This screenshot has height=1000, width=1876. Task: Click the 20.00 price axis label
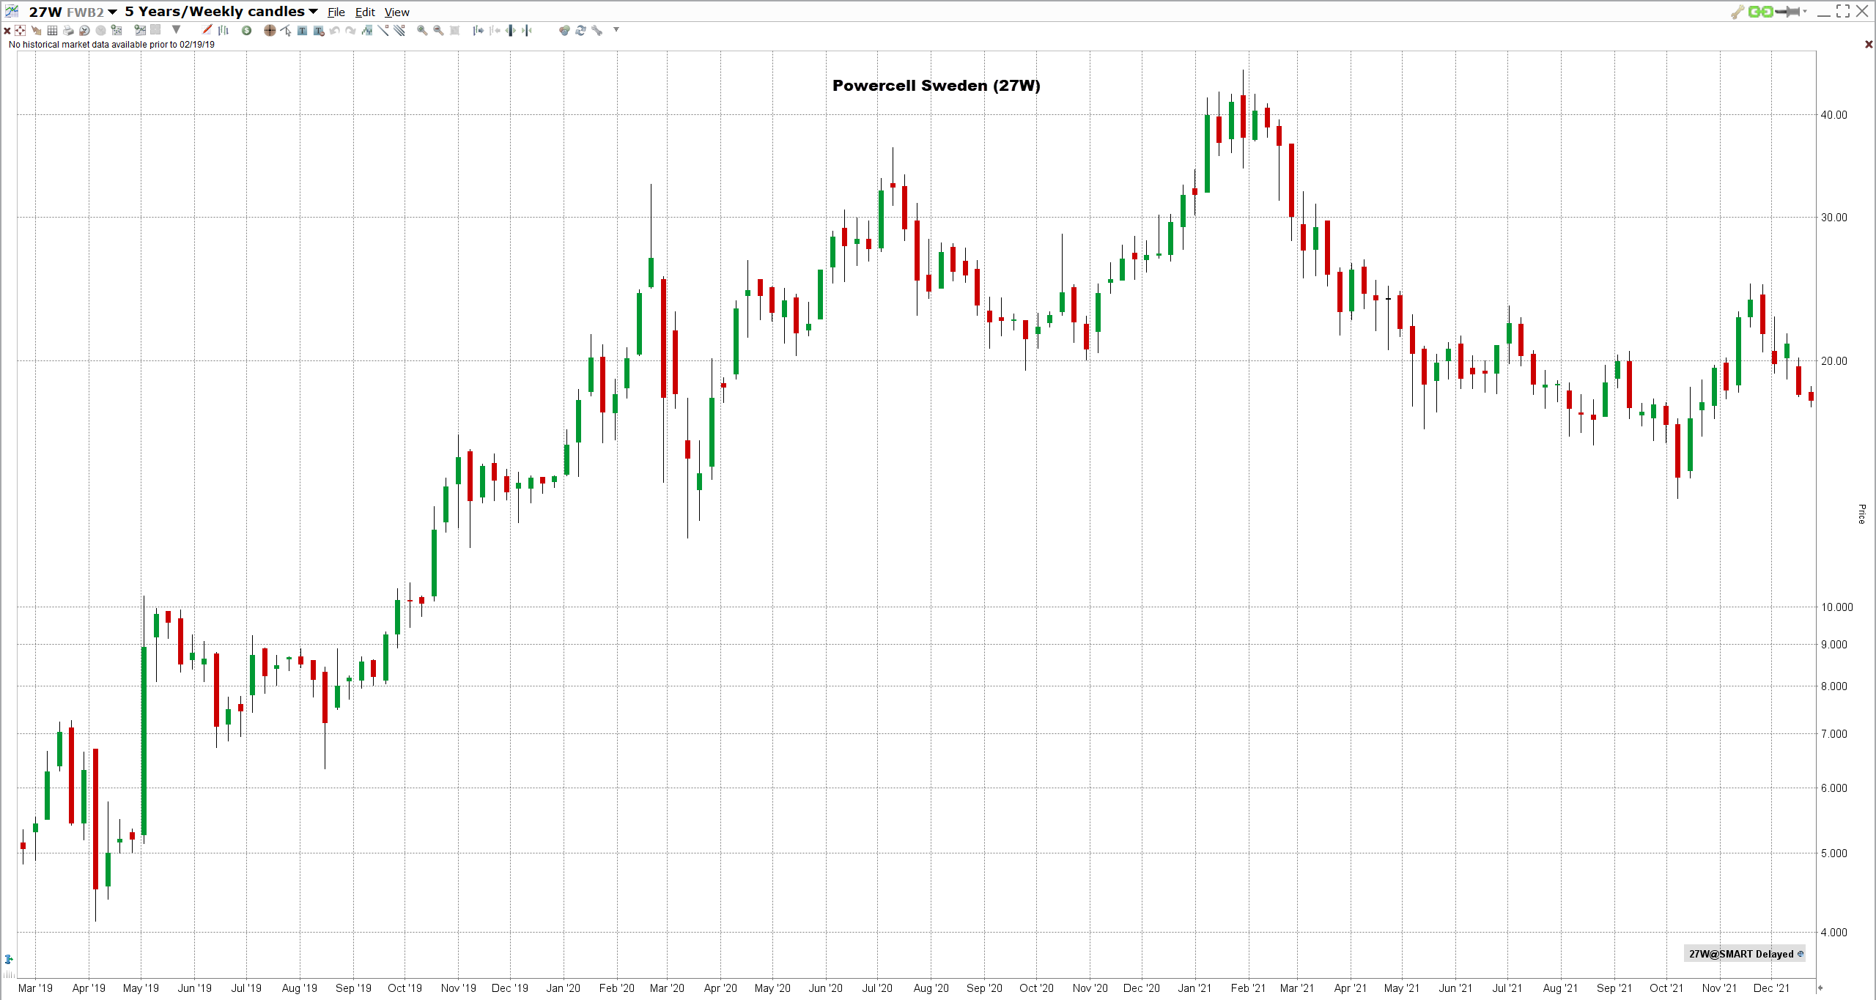tap(1834, 361)
